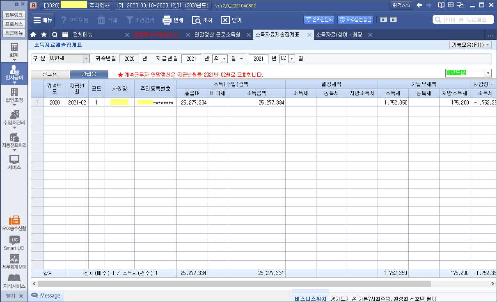Open the 서비스 module

pos(14,162)
